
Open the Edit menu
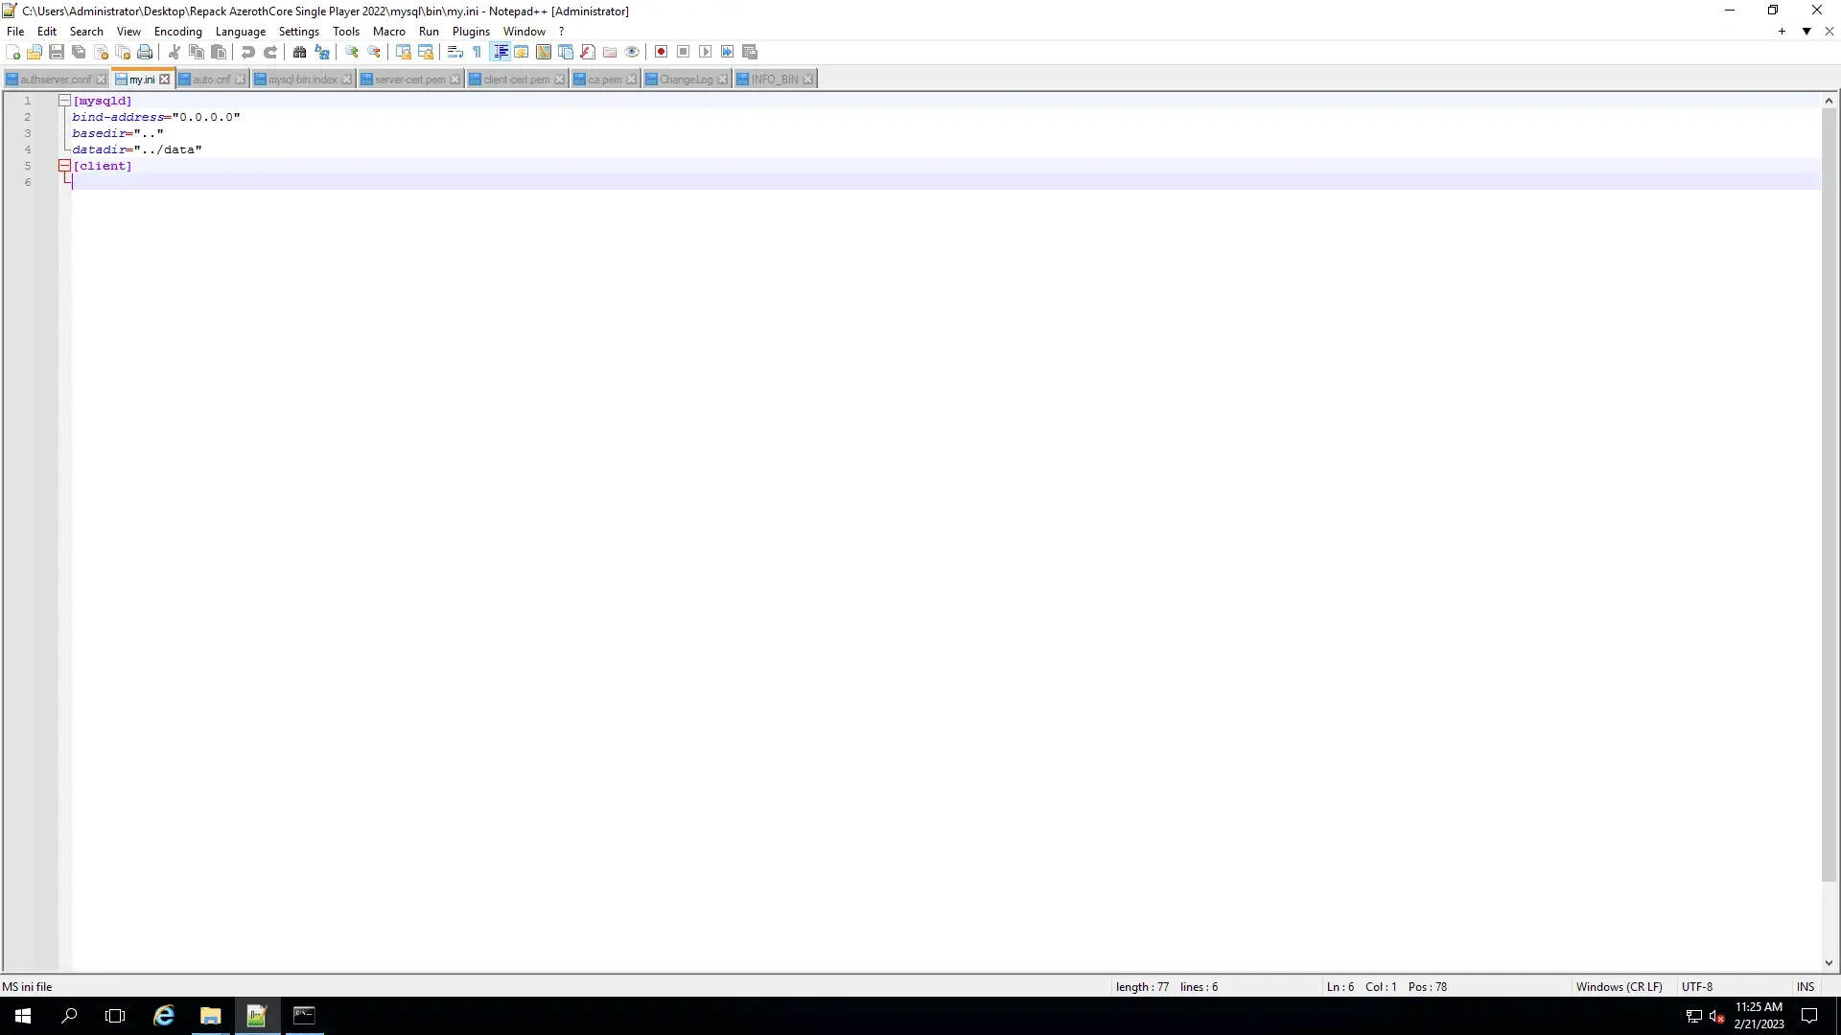(47, 32)
